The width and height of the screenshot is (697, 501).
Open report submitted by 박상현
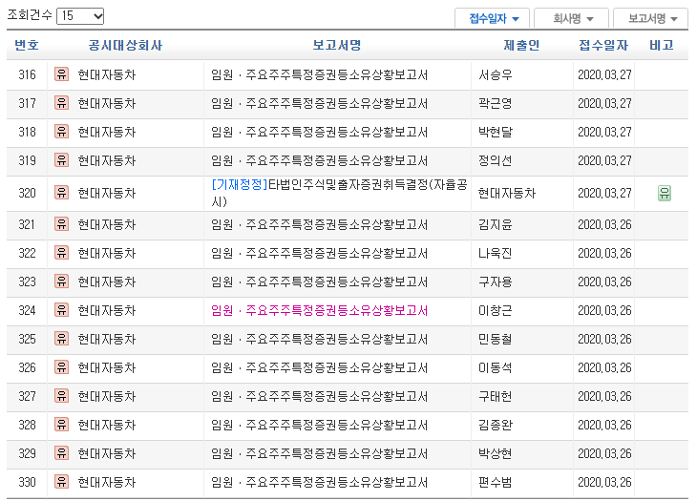pos(319,453)
